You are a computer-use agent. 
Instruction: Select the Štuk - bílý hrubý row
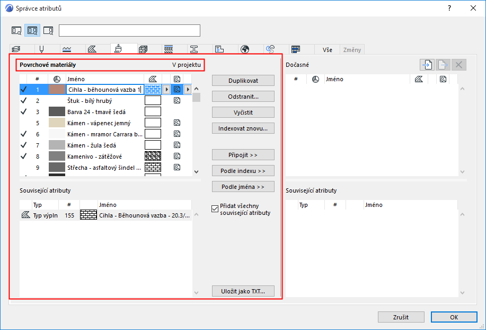[x=105, y=100]
